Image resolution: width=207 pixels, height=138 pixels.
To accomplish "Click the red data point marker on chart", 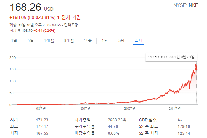I will pyautogui.click(x=196, y=69).
